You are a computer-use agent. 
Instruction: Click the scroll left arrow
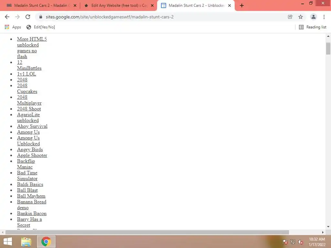(x=3, y=232)
